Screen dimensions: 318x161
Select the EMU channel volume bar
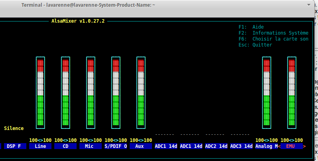[x=292, y=93]
